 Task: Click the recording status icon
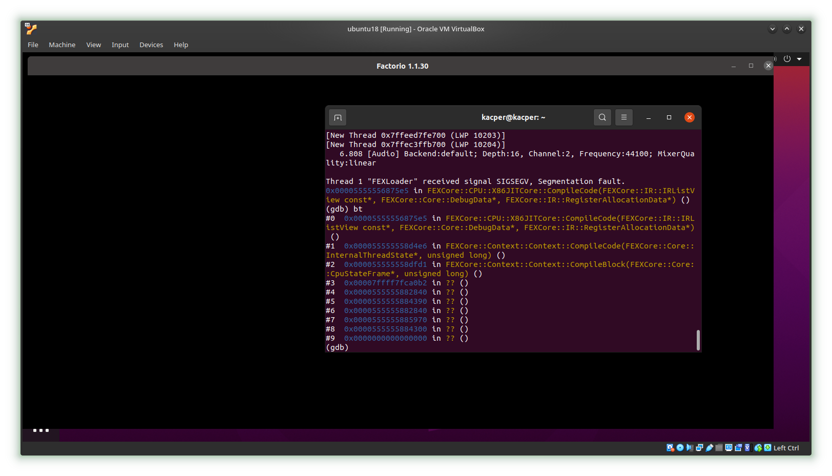[x=738, y=448]
